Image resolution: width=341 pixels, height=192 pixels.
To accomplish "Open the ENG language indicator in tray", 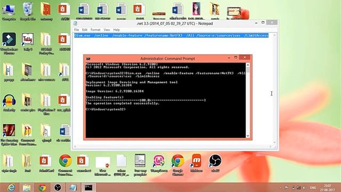I will [x=313, y=188].
